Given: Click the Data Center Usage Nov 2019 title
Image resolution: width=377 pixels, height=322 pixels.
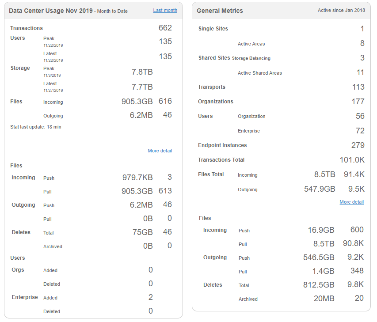Looking at the screenshot, I should (x=50, y=11).
